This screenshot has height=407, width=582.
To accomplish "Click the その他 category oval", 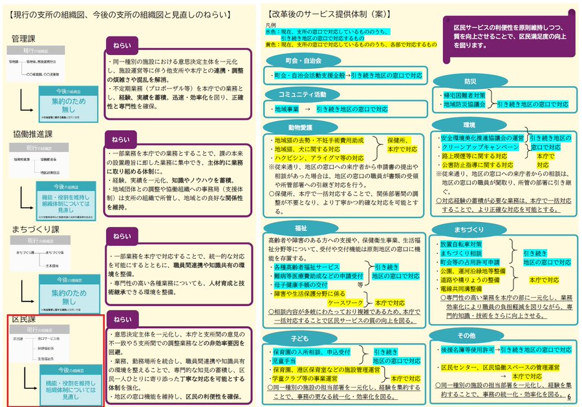I will (466, 335).
